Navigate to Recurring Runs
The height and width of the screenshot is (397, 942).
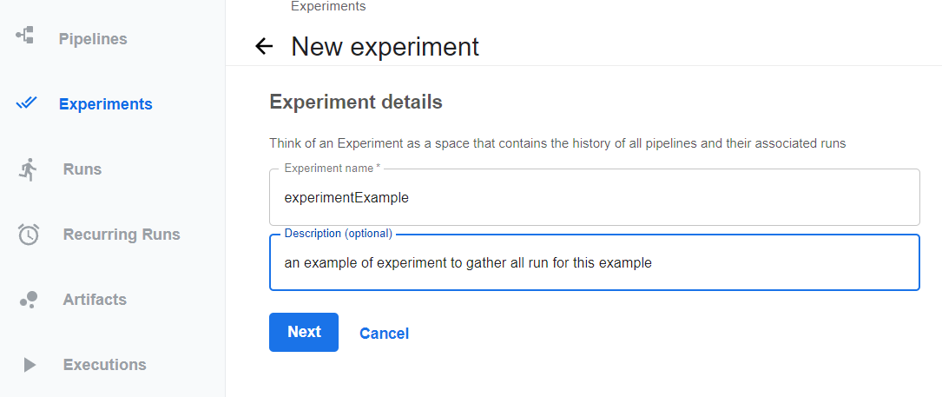[x=122, y=234]
